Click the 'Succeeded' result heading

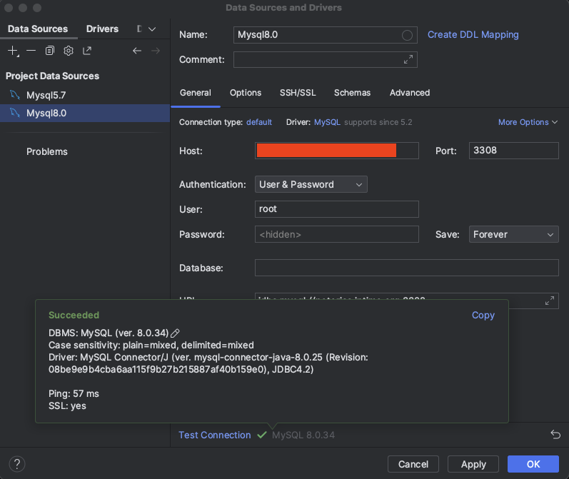[x=74, y=315]
